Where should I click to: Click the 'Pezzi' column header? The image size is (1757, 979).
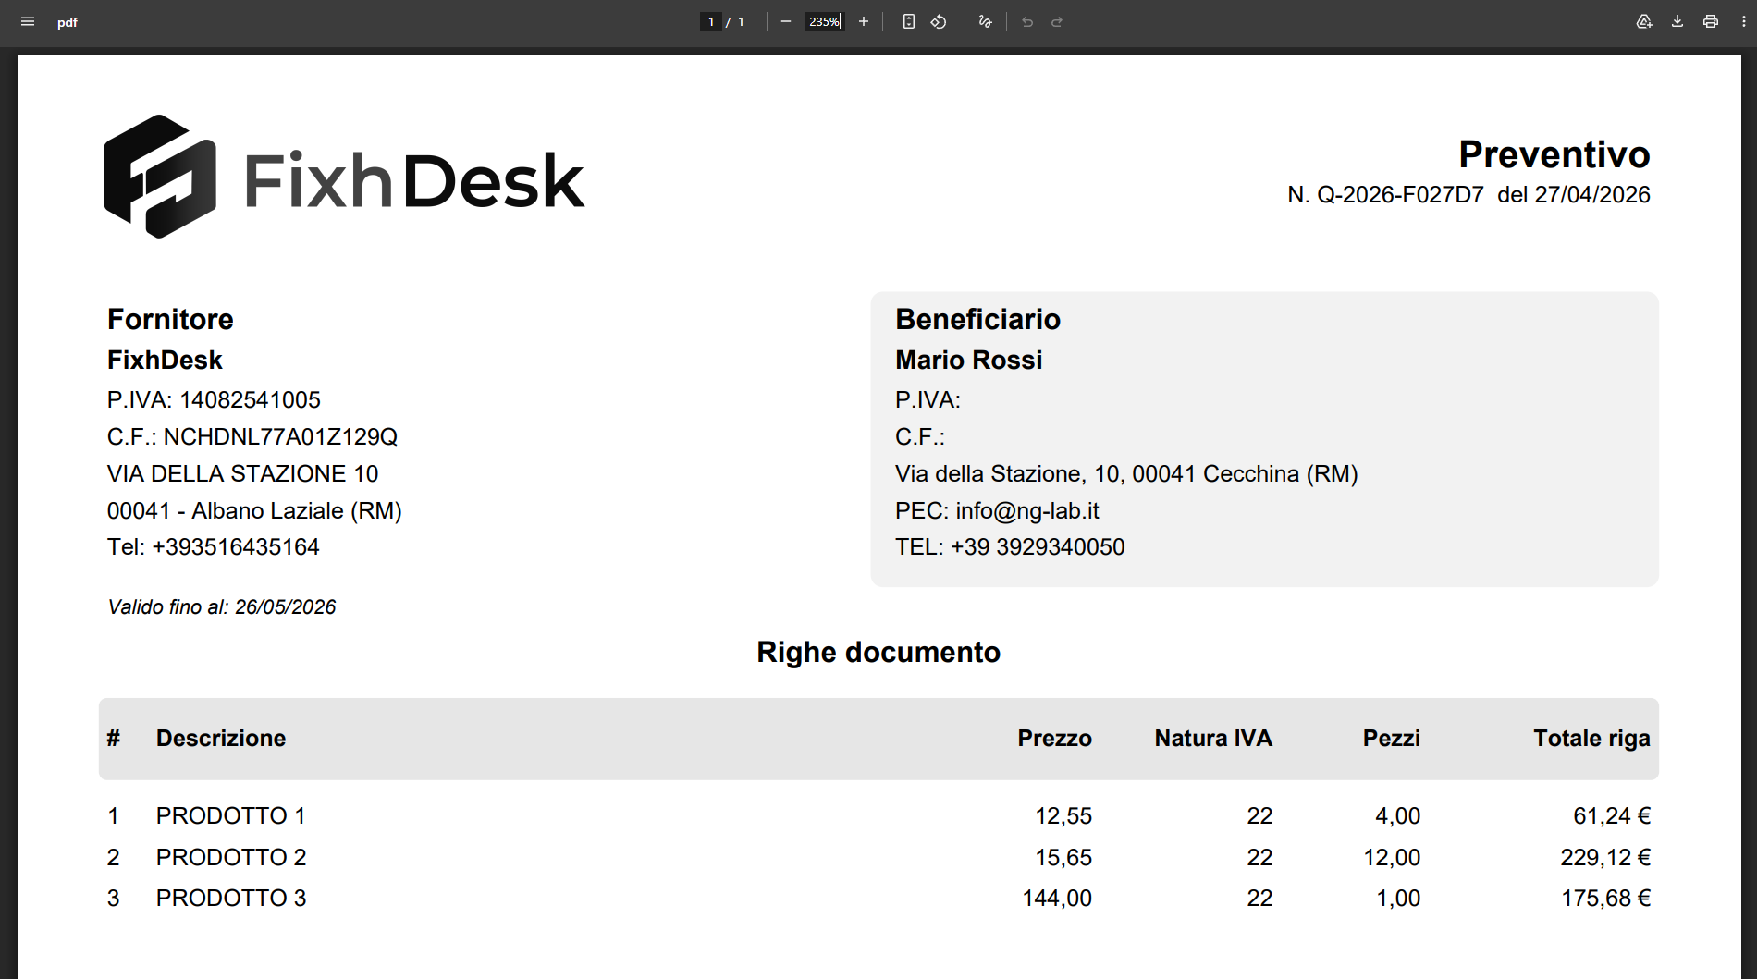coord(1392,739)
